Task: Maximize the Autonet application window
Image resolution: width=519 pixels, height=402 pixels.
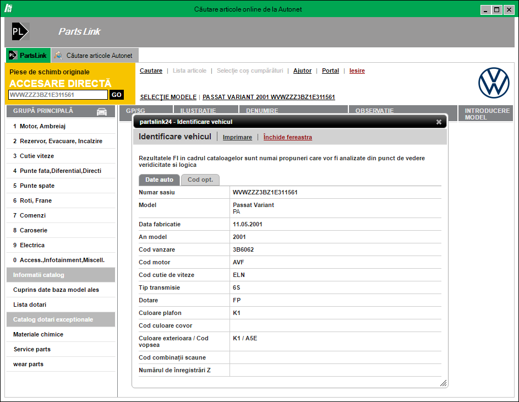Action: (x=497, y=10)
